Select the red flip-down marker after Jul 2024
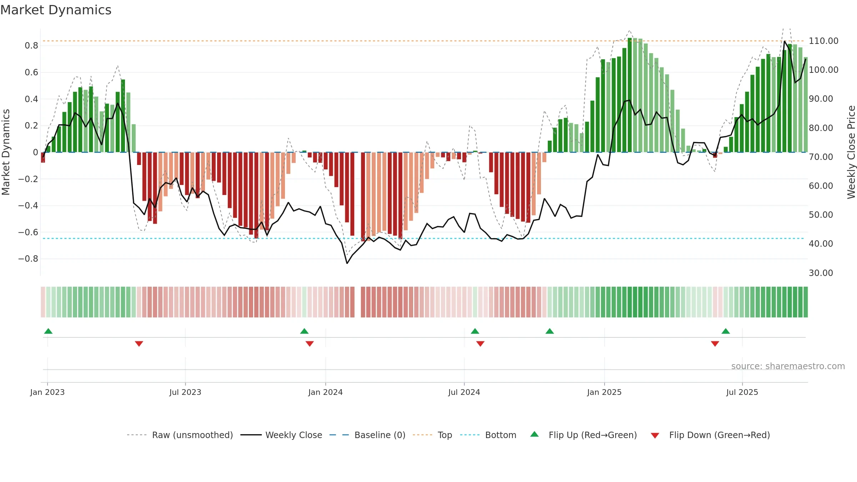This screenshot has width=857, height=482. [x=480, y=343]
